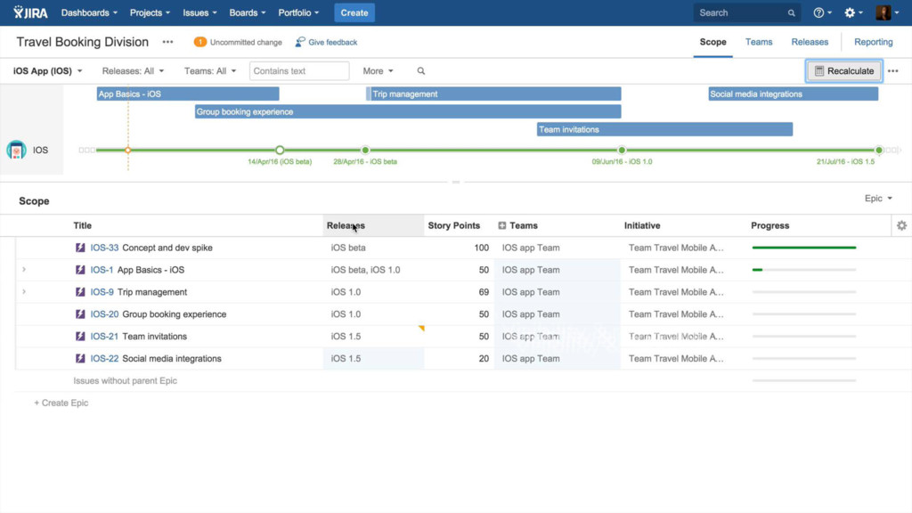This screenshot has height=513, width=912.
Task: Click the 28/Apr/16 iOS beta release marker
Action: [365, 150]
